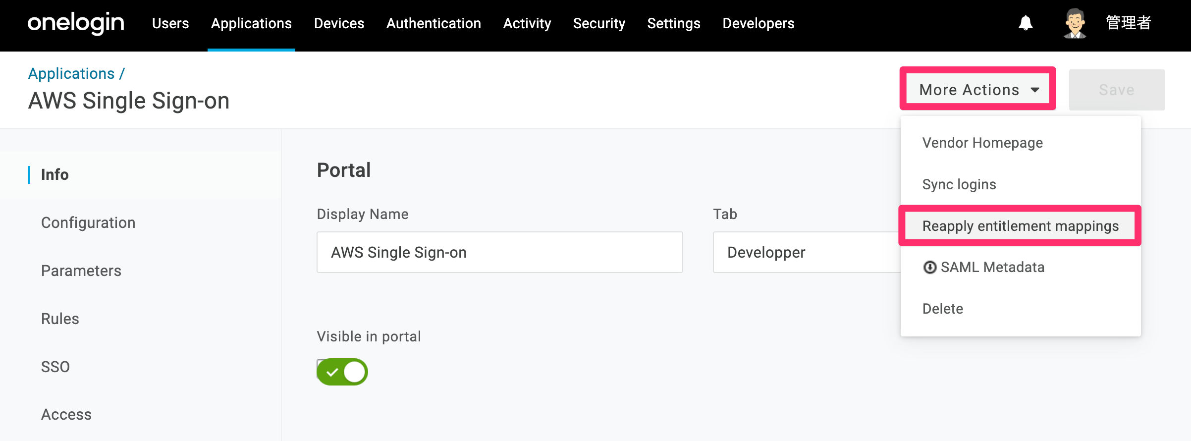
Task: Go back via Applications breadcrumb link
Action: pyautogui.click(x=71, y=73)
